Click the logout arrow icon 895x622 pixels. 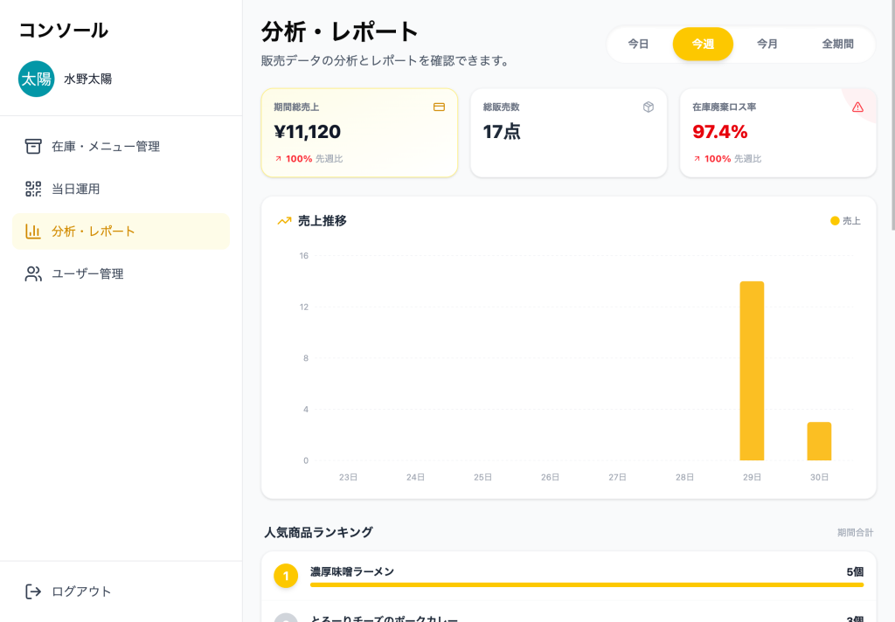pos(33,591)
